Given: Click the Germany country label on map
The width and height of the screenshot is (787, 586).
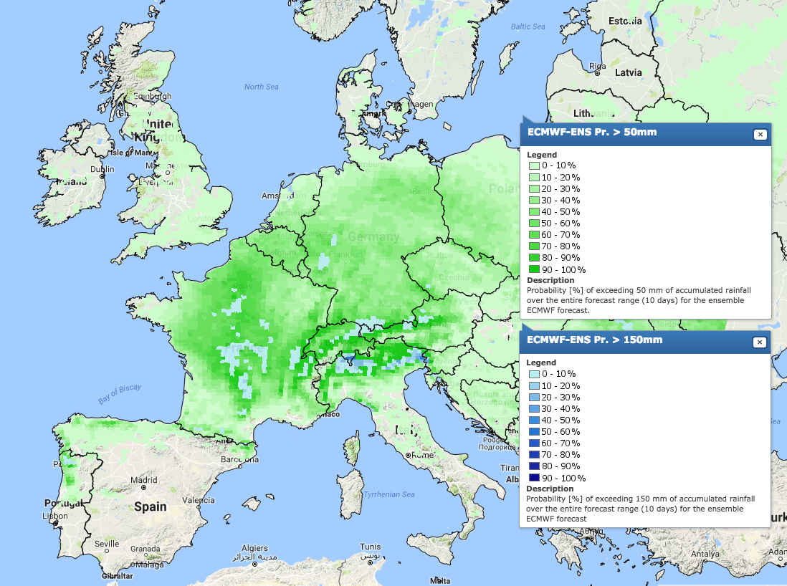Looking at the screenshot, I should (x=373, y=236).
